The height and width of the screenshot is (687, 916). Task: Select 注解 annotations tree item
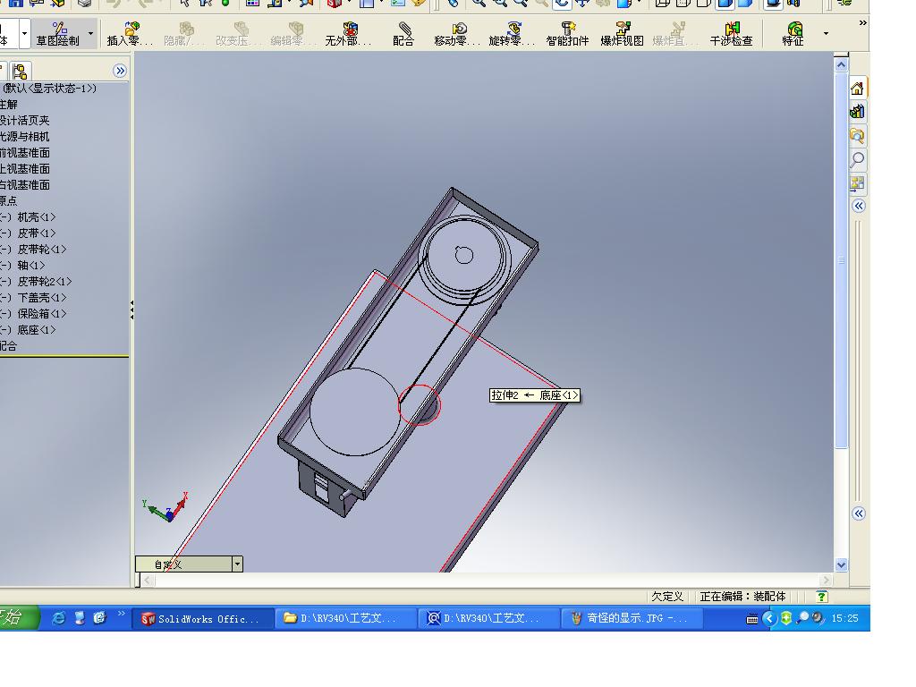coord(9,105)
